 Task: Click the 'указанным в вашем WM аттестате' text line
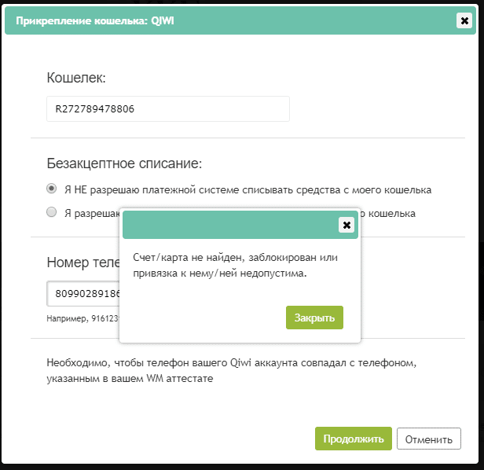[x=130, y=379]
